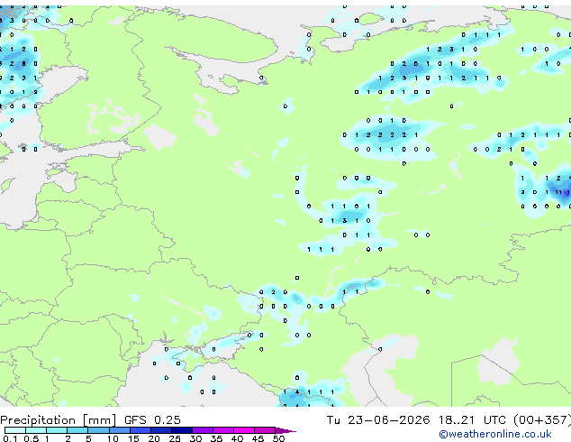Click the date 'Tu 23-06-2026'

coord(378,420)
